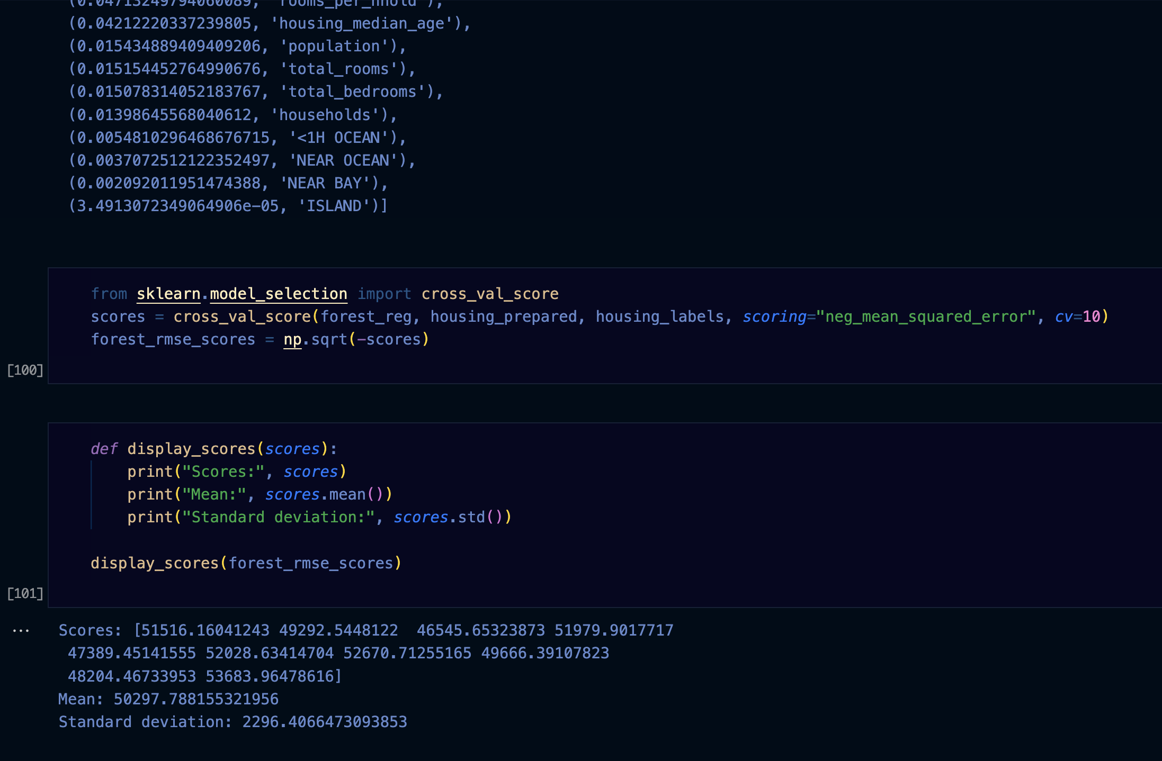Screen dimensions: 1162x761
Task: Click the 'forest_rmse_scores =' assignment line
Action: 260,339
